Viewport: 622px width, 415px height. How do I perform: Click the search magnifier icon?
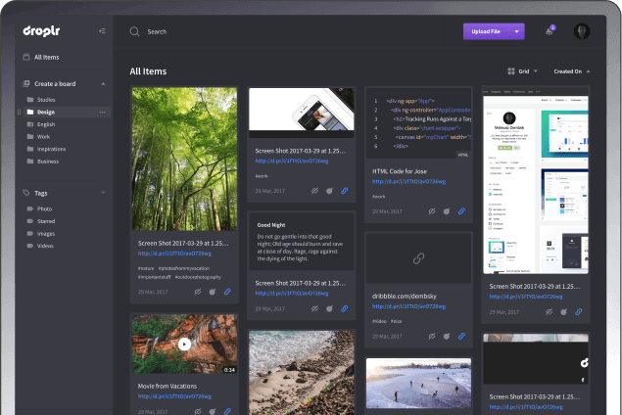click(134, 31)
